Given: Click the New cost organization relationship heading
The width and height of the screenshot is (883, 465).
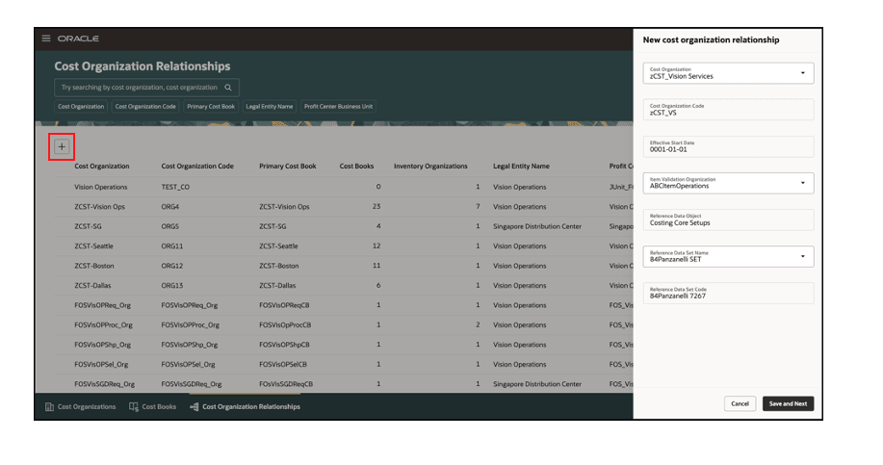Looking at the screenshot, I should coord(712,40).
